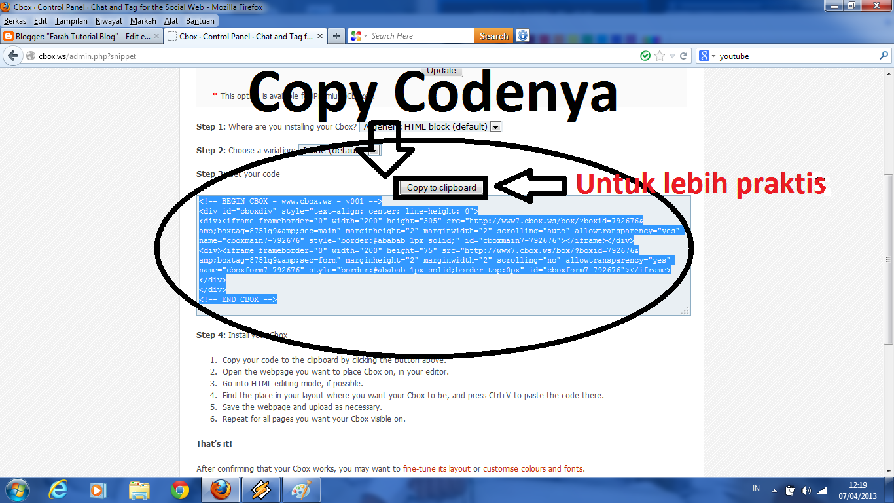Click the "Step 4:" heading text
Viewport: 894px width, 503px height.
coord(211,335)
